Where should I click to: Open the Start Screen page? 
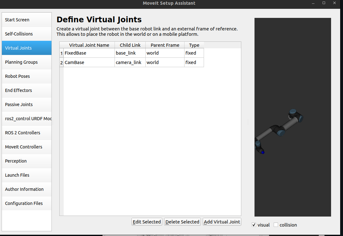[27, 20]
